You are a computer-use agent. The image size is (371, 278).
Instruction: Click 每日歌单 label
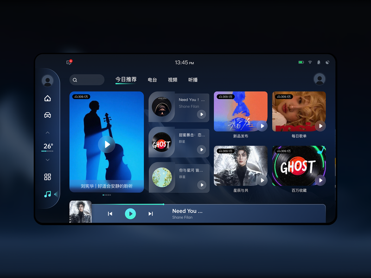[299, 136]
